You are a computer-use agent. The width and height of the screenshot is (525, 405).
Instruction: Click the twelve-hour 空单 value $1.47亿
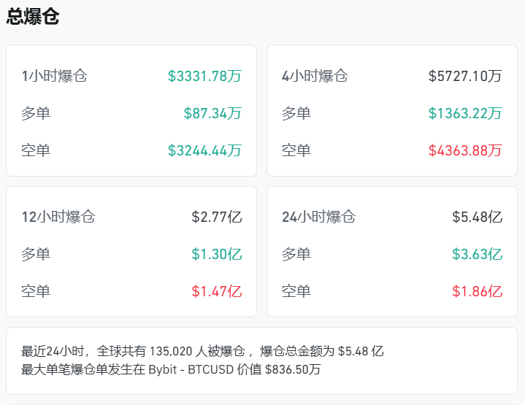pyautogui.click(x=216, y=291)
